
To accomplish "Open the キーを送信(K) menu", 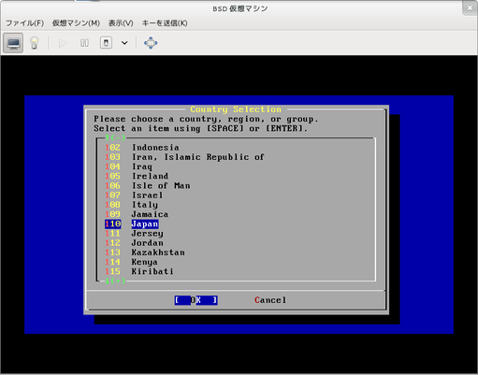I will pyautogui.click(x=165, y=23).
